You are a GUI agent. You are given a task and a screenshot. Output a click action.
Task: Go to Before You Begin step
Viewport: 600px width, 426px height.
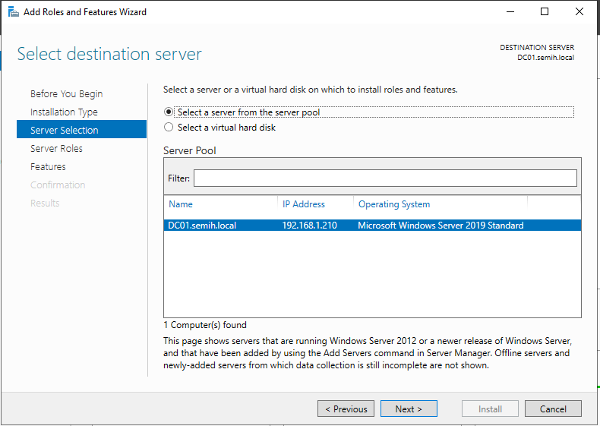pos(67,94)
